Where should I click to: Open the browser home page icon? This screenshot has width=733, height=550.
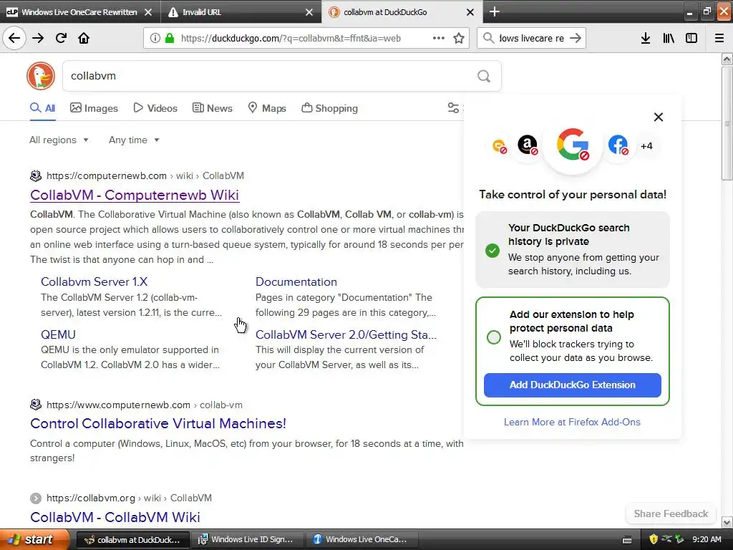84,38
